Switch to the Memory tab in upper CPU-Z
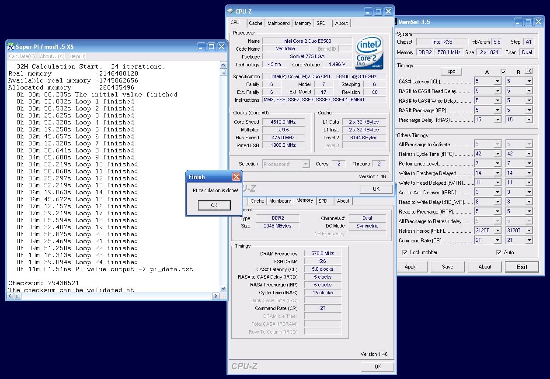Image resolution: width=550 pixels, height=379 pixels. pyautogui.click(x=303, y=23)
